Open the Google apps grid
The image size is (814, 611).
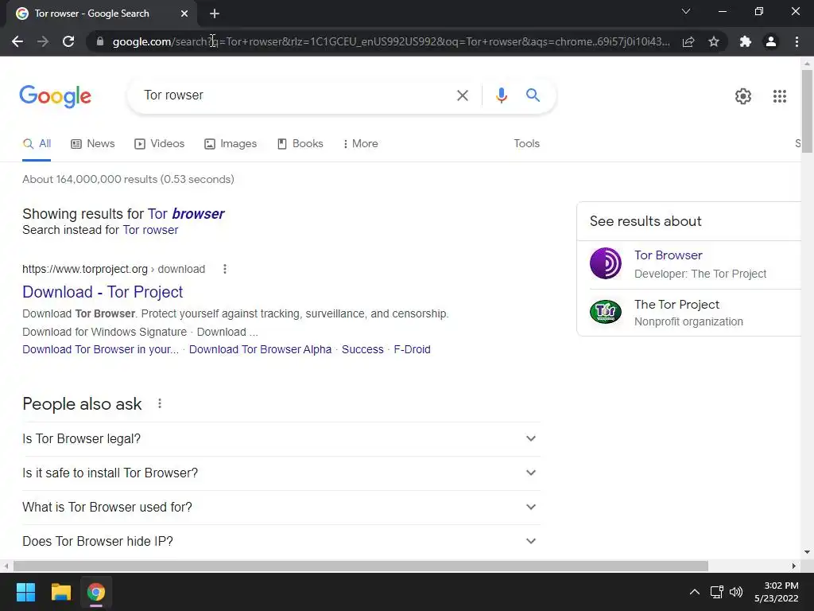(779, 96)
